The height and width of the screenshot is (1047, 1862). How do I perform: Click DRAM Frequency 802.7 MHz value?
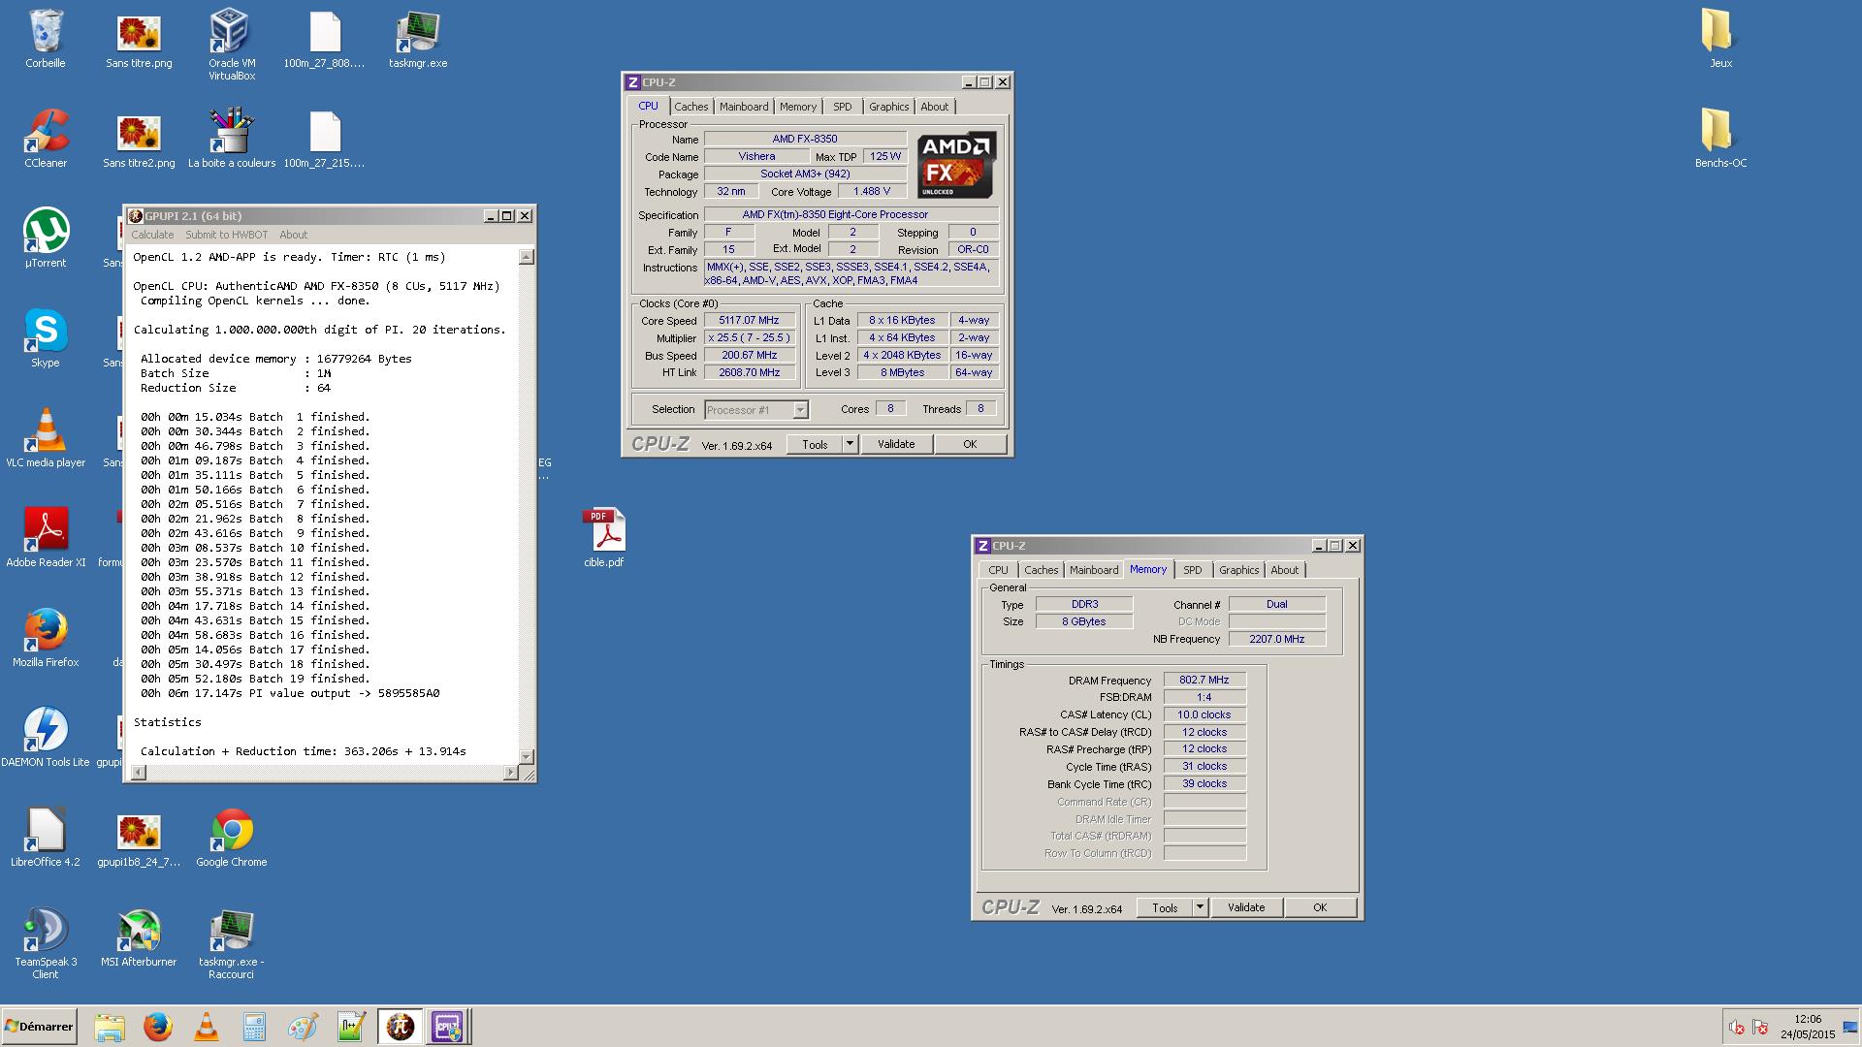(1204, 680)
